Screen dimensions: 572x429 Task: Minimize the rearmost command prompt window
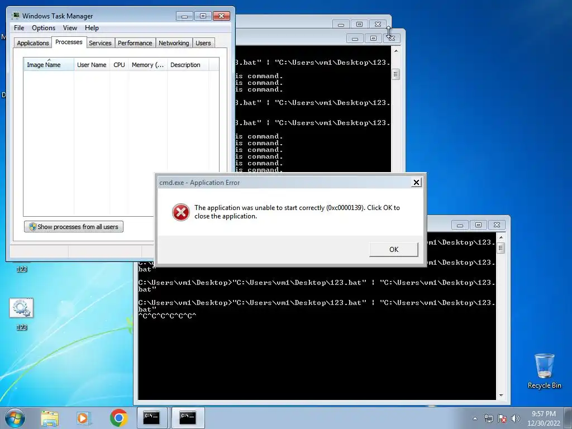pyautogui.click(x=341, y=25)
